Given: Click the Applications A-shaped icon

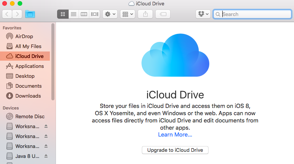Looking at the screenshot, I should pyautogui.click(x=10, y=66).
